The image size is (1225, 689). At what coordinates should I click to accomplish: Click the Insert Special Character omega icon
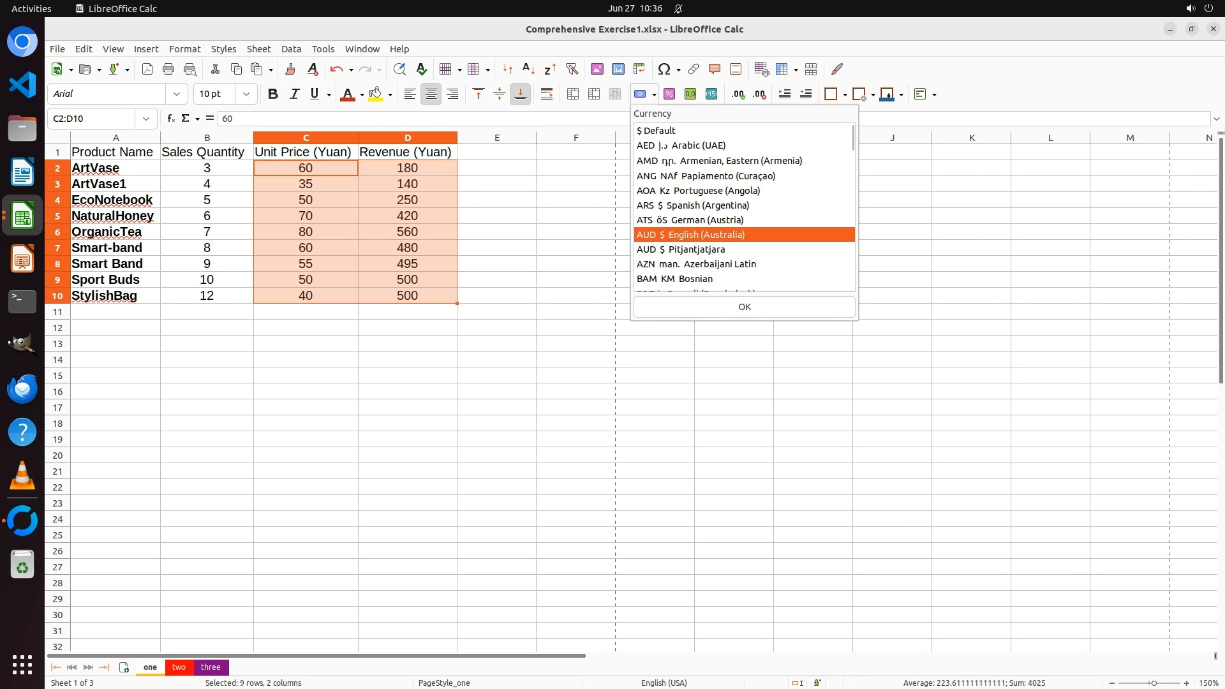click(x=664, y=69)
